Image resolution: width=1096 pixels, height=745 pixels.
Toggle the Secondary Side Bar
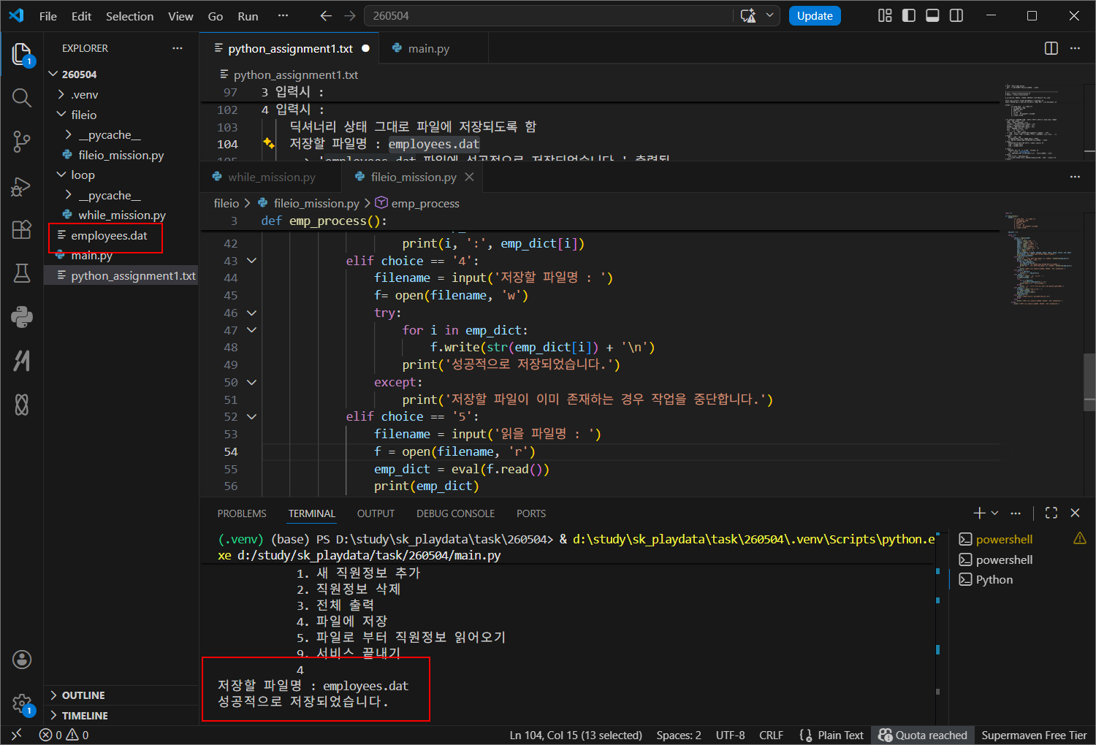tap(956, 15)
